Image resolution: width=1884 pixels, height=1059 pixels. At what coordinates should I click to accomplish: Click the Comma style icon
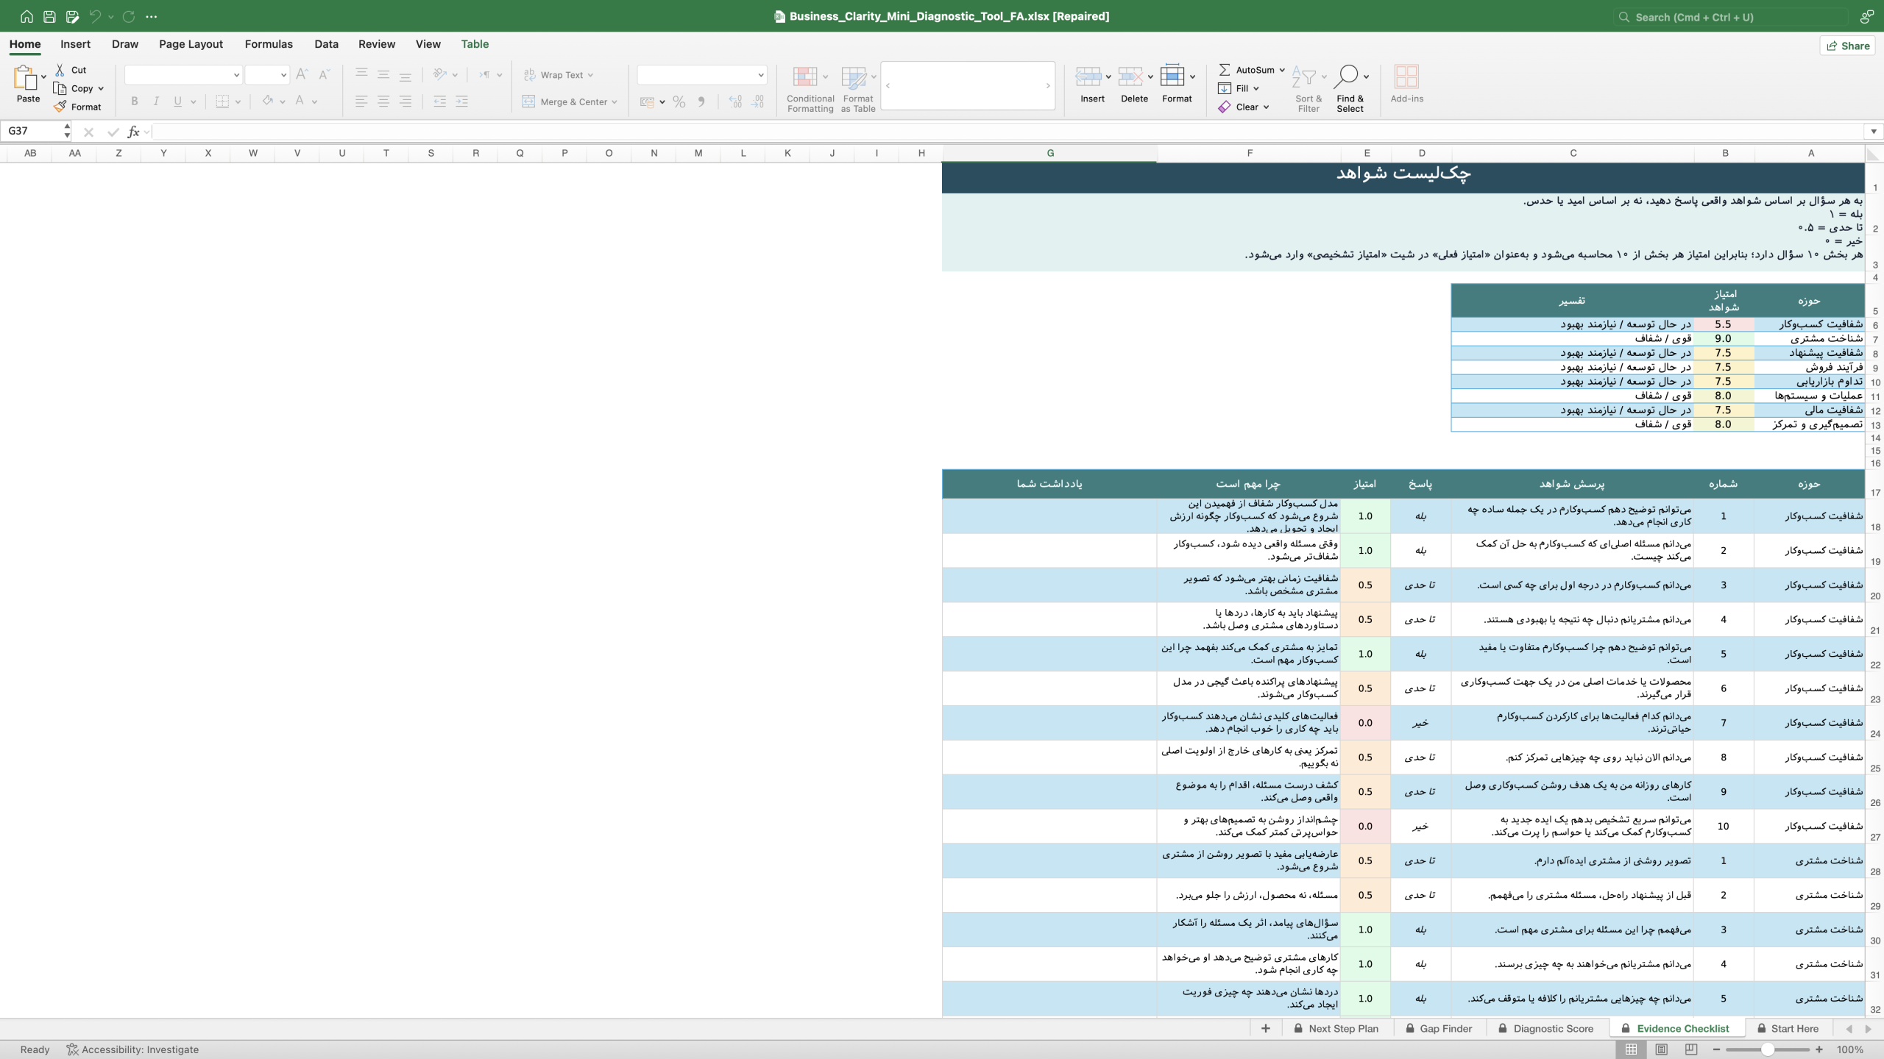point(701,102)
